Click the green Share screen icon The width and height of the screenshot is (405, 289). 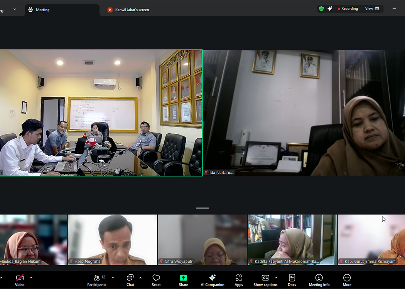point(183,278)
